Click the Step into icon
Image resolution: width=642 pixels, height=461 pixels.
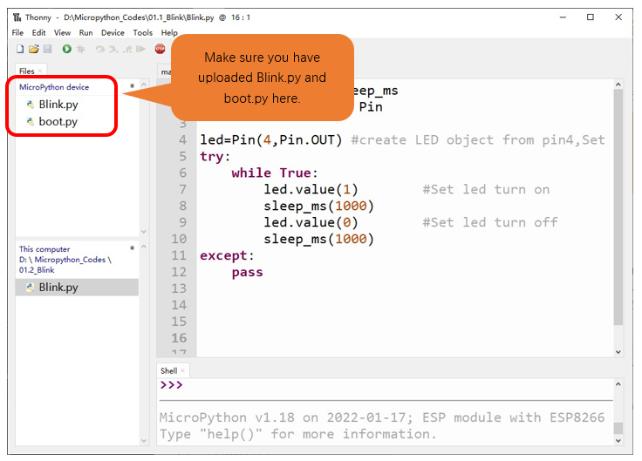[113, 49]
